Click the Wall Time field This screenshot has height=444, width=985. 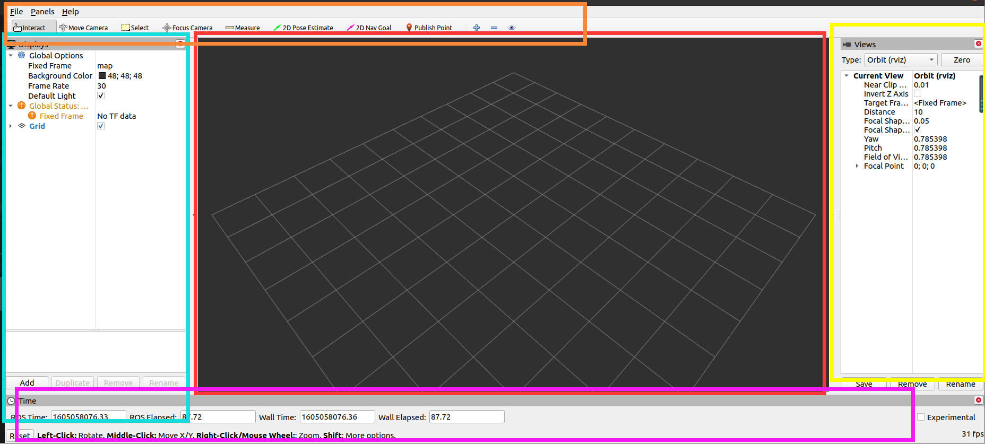point(338,417)
